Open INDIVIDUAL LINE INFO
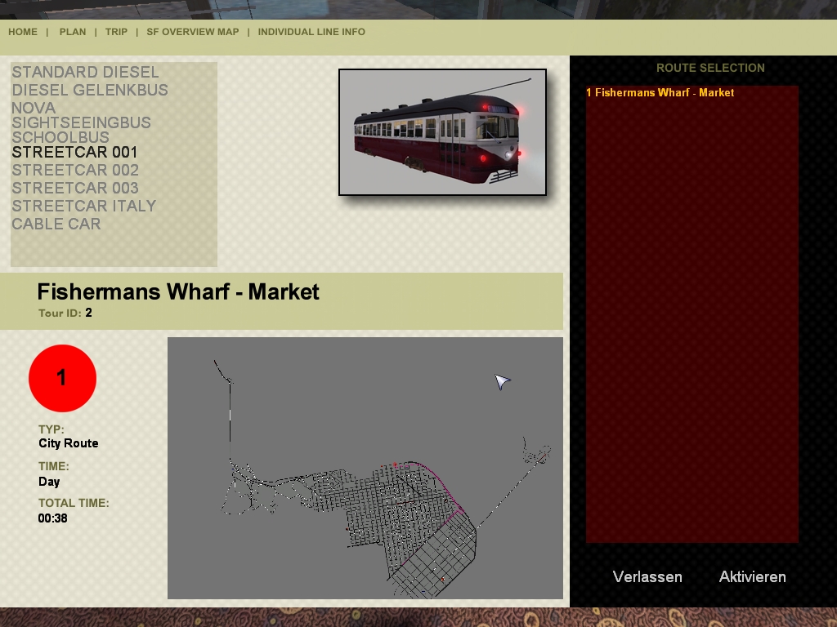The height and width of the screenshot is (627, 837). tap(311, 32)
